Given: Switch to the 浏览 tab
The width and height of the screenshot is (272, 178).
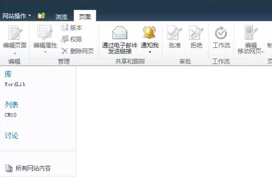Looking at the screenshot, I should pos(61,17).
